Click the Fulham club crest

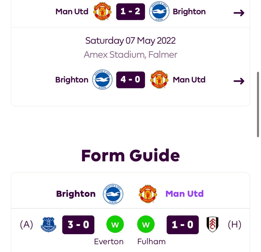212,225
